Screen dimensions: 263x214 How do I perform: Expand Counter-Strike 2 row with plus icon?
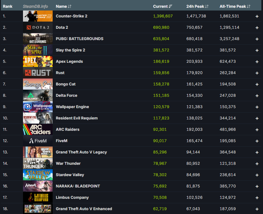pyautogui.click(x=257, y=16)
